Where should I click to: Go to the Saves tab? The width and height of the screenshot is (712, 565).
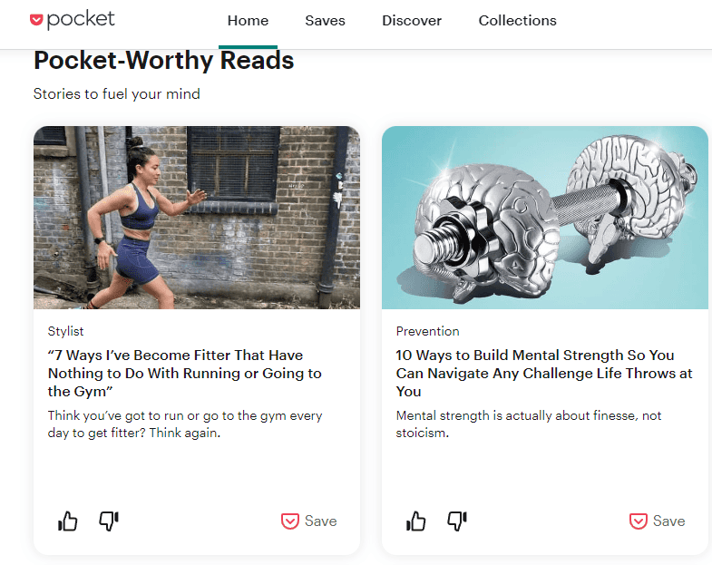325,21
